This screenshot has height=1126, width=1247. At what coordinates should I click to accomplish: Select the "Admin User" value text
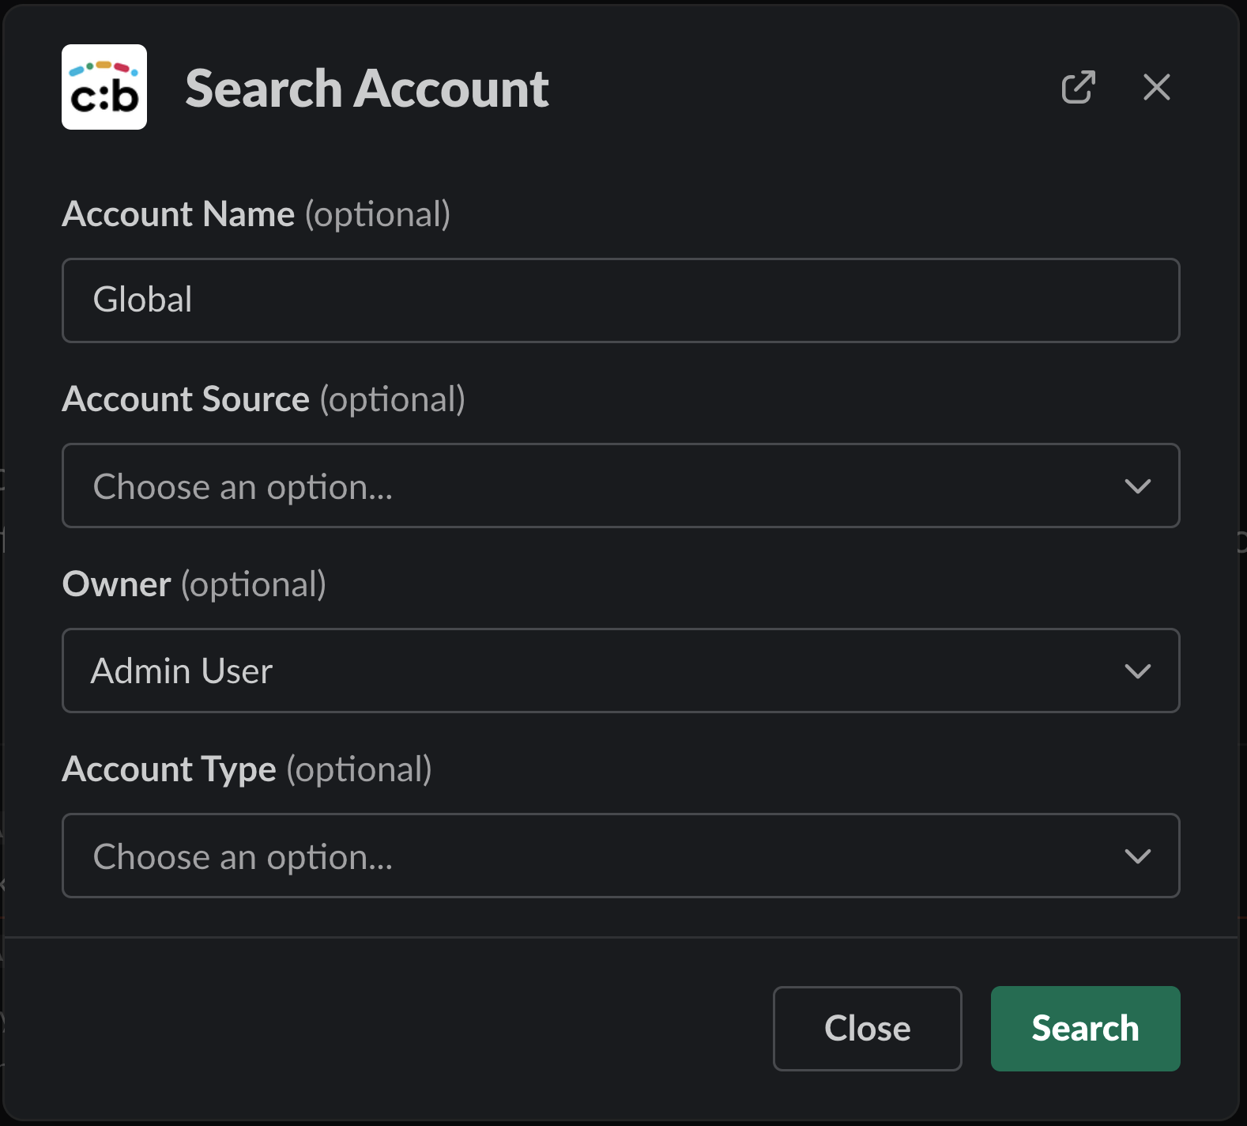pos(182,671)
